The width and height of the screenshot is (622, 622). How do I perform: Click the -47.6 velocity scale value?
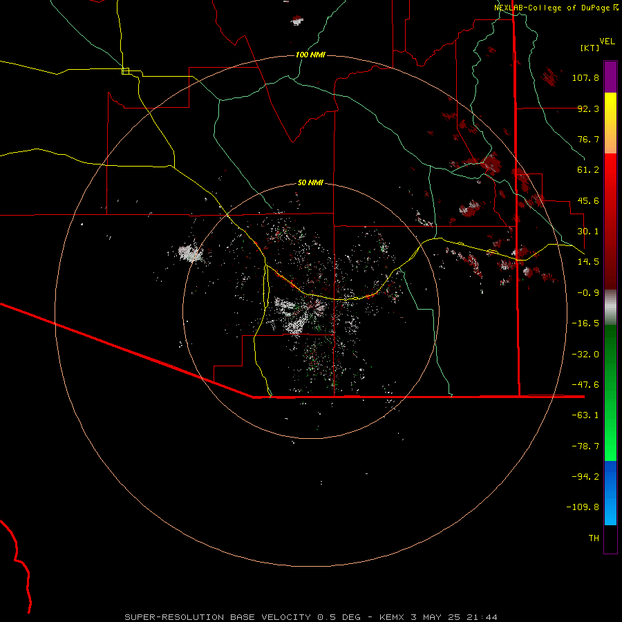pos(585,385)
